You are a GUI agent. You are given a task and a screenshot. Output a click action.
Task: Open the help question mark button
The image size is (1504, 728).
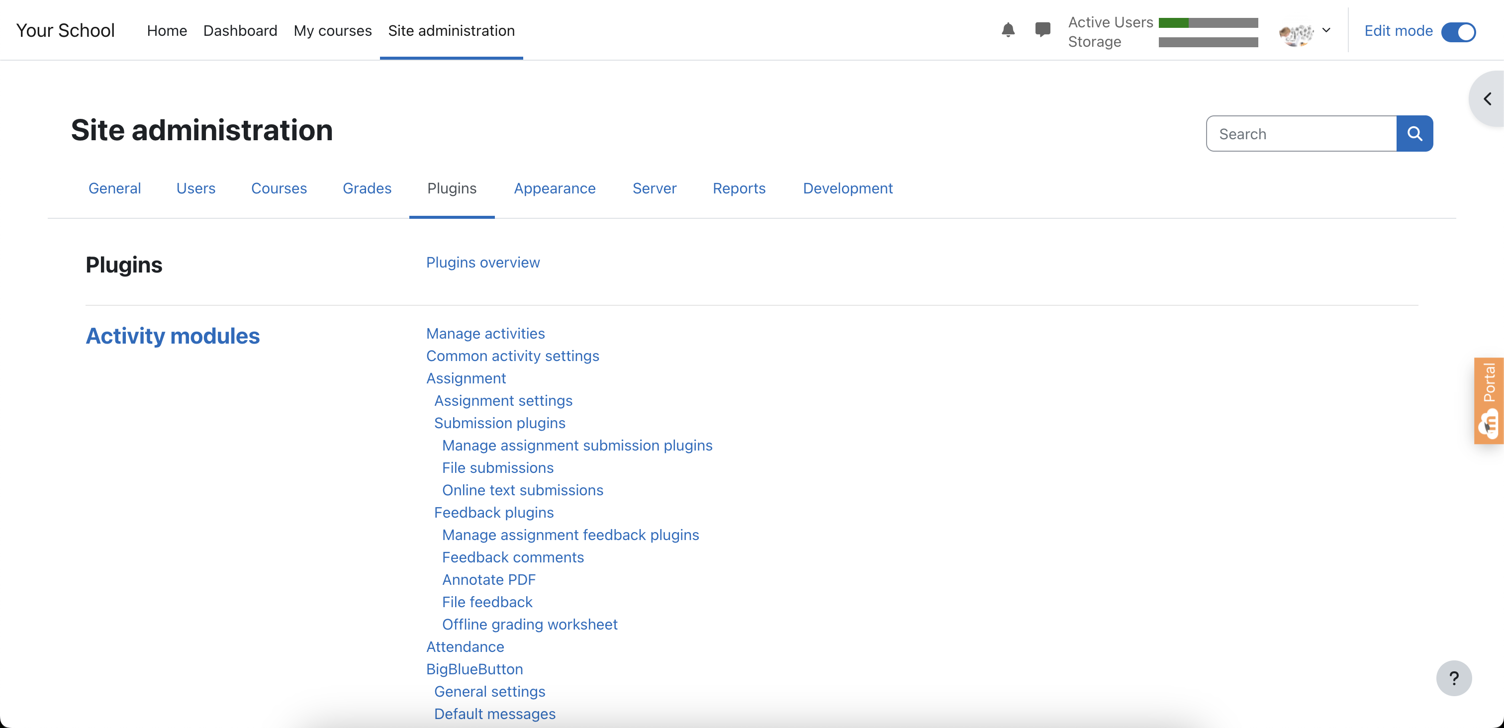[1454, 678]
